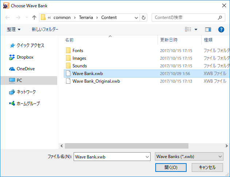Open the 整理 organize menu
Screen dimensions: 230x177
[13, 29]
